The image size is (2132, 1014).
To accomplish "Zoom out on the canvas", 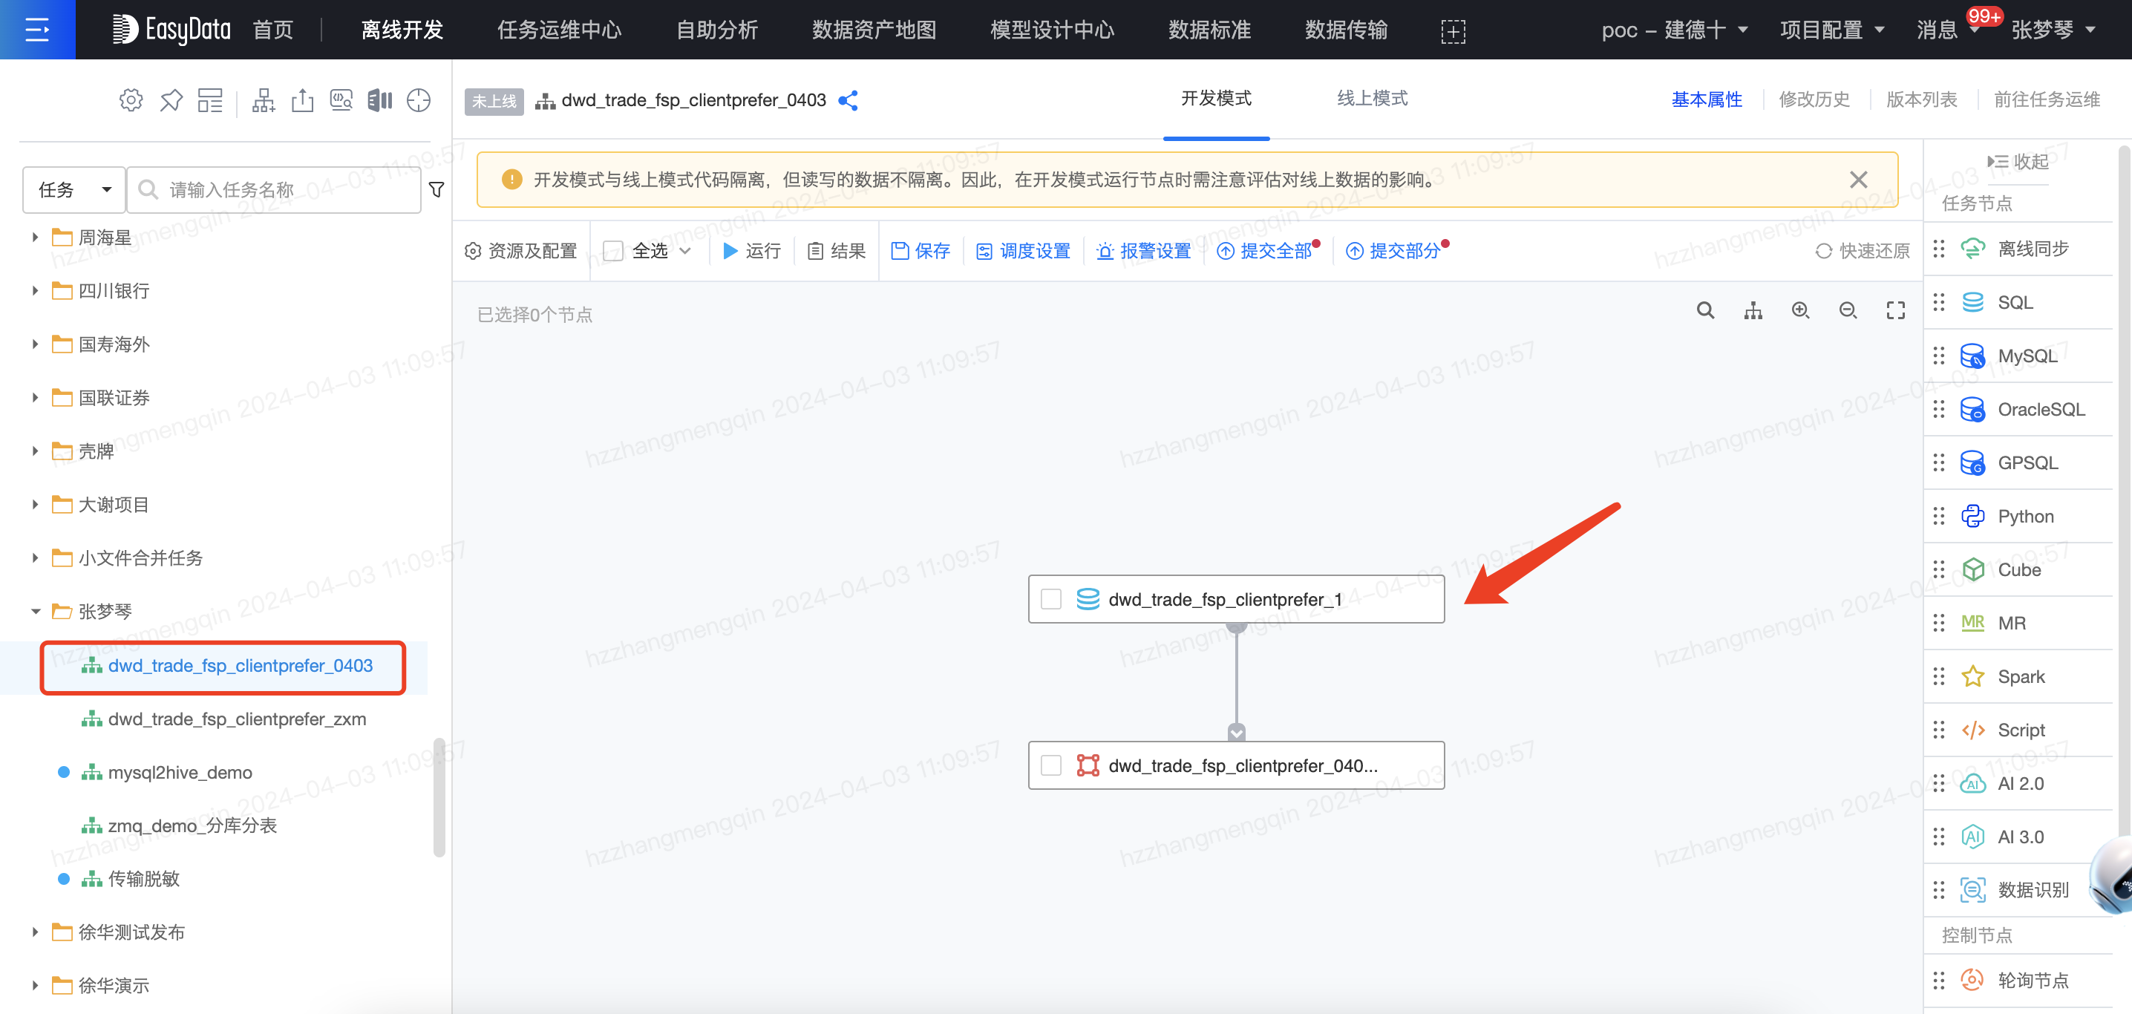I will coord(1848,310).
